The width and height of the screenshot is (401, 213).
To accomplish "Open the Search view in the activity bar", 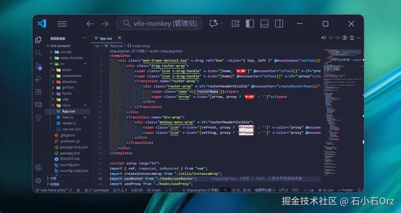I will pyautogui.click(x=38, y=53).
